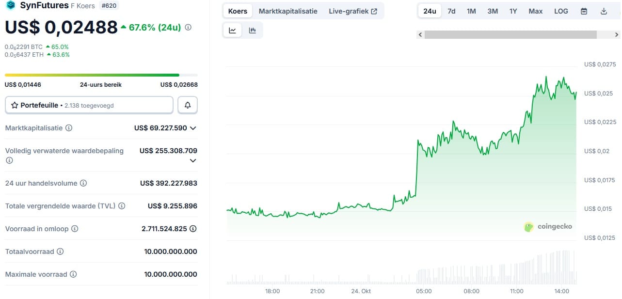Toggle the LOG scale option
Screen dimensions: 622x299
[561, 11]
